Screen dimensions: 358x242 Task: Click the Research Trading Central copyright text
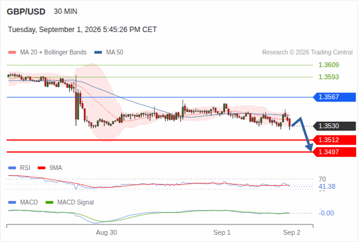(307, 53)
